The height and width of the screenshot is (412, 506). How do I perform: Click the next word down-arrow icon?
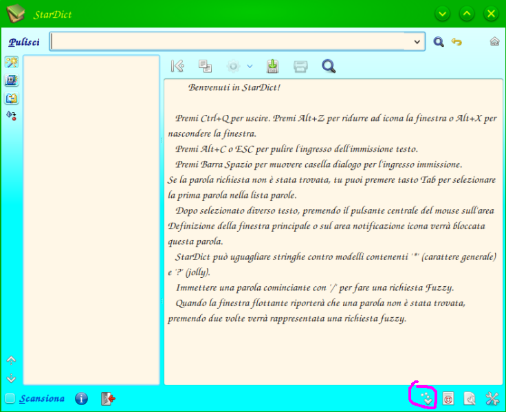pos(11,378)
